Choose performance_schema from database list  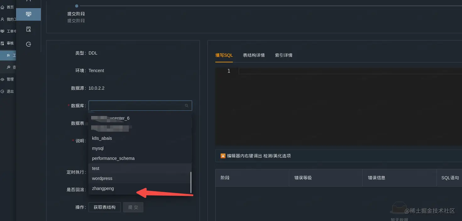click(140, 158)
